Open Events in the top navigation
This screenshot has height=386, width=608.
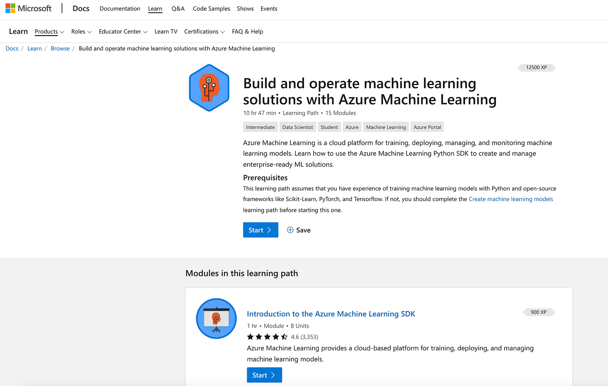pyautogui.click(x=269, y=9)
